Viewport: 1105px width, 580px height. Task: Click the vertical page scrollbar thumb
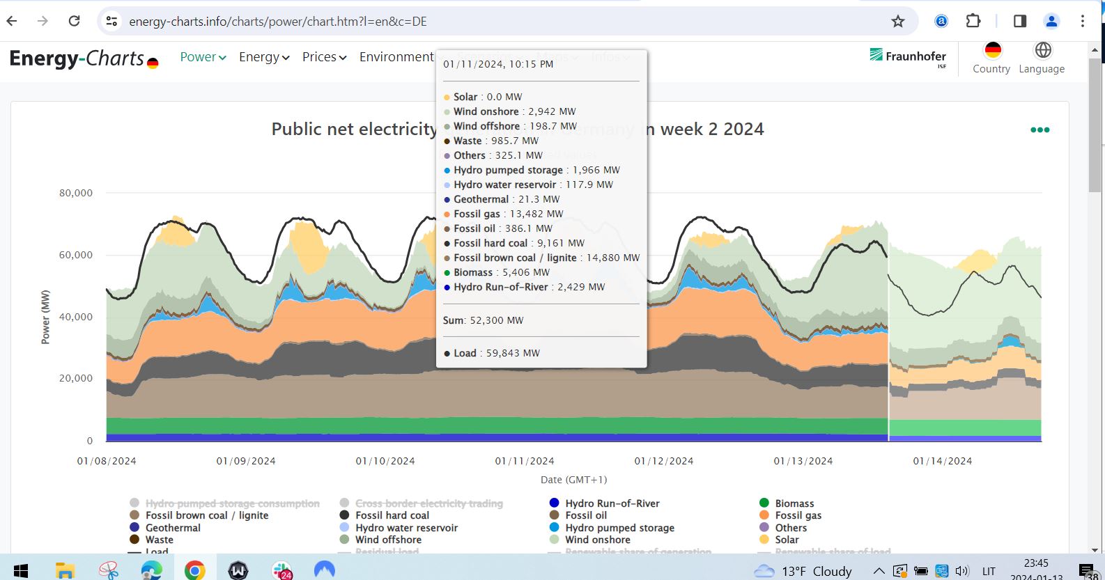coord(1095,125)
